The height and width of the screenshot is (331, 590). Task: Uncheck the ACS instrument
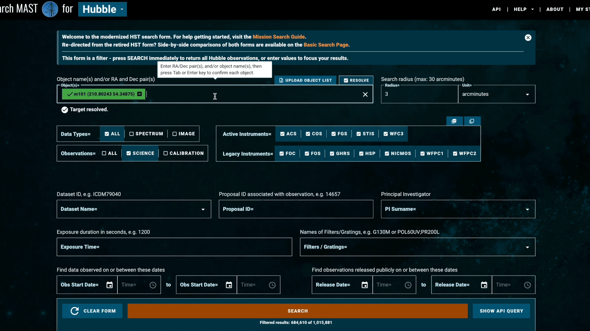(x=288, y=134)
